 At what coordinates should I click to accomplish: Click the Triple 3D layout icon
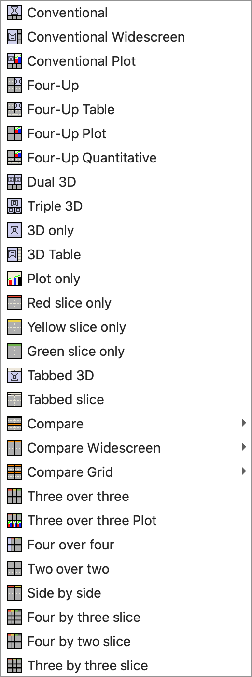15,206
